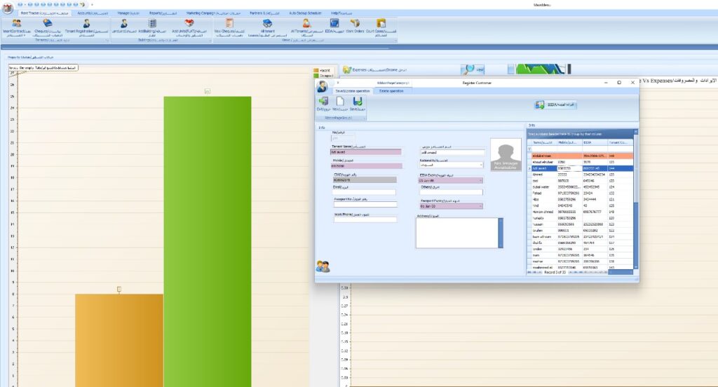
Task: Open the Partners ribbon tab
Action: tap(264, 13)
